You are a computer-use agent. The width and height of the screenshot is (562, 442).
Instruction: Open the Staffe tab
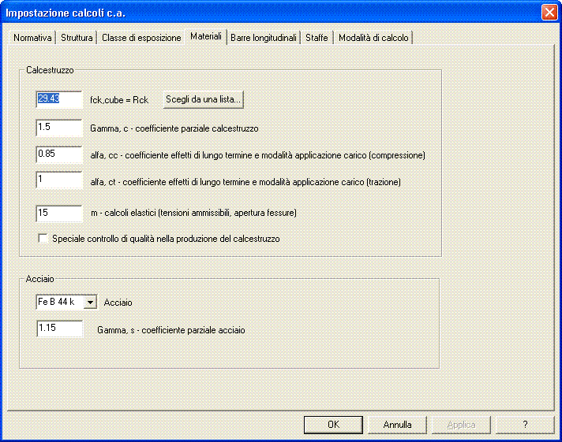317,38
